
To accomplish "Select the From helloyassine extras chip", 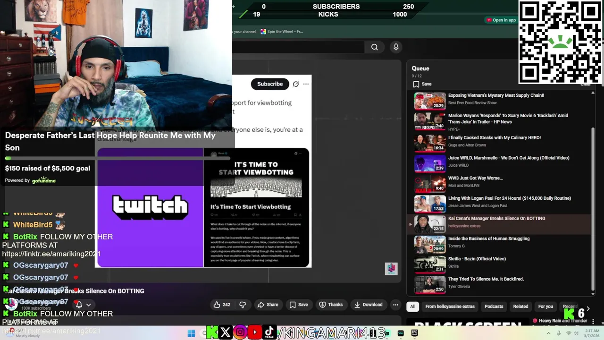I will coord(450,306).
